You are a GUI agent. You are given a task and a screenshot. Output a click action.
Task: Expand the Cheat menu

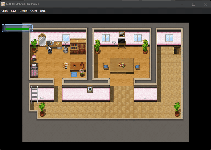tap(34, 11)
